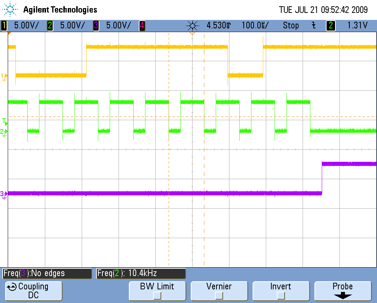Click the right vertical orange cursor line
Screen dimensions: 377x303
tap(204, 149)
